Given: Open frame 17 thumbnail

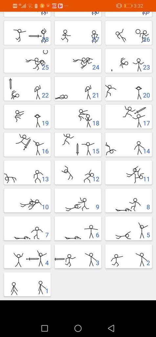Looking at the screenshot, I should 129,117.
